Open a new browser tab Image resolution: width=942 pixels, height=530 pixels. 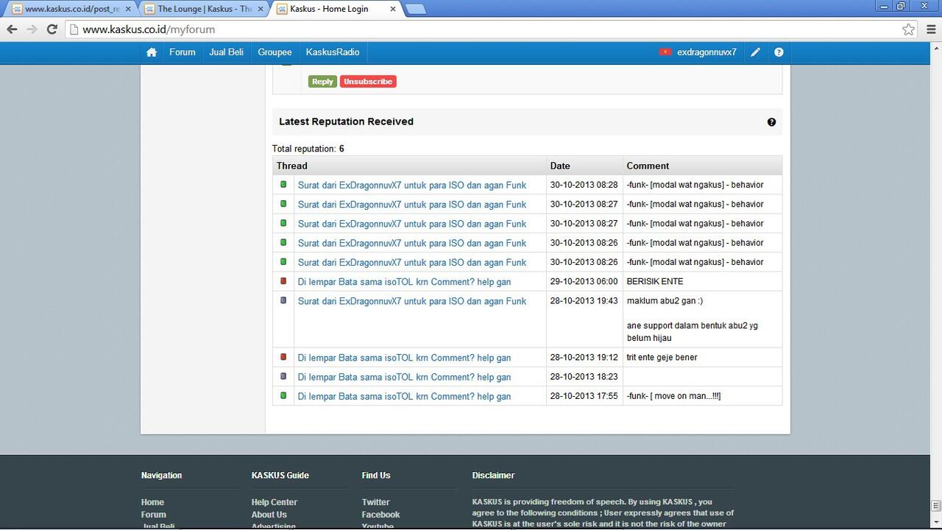click(x=416, y=9)
